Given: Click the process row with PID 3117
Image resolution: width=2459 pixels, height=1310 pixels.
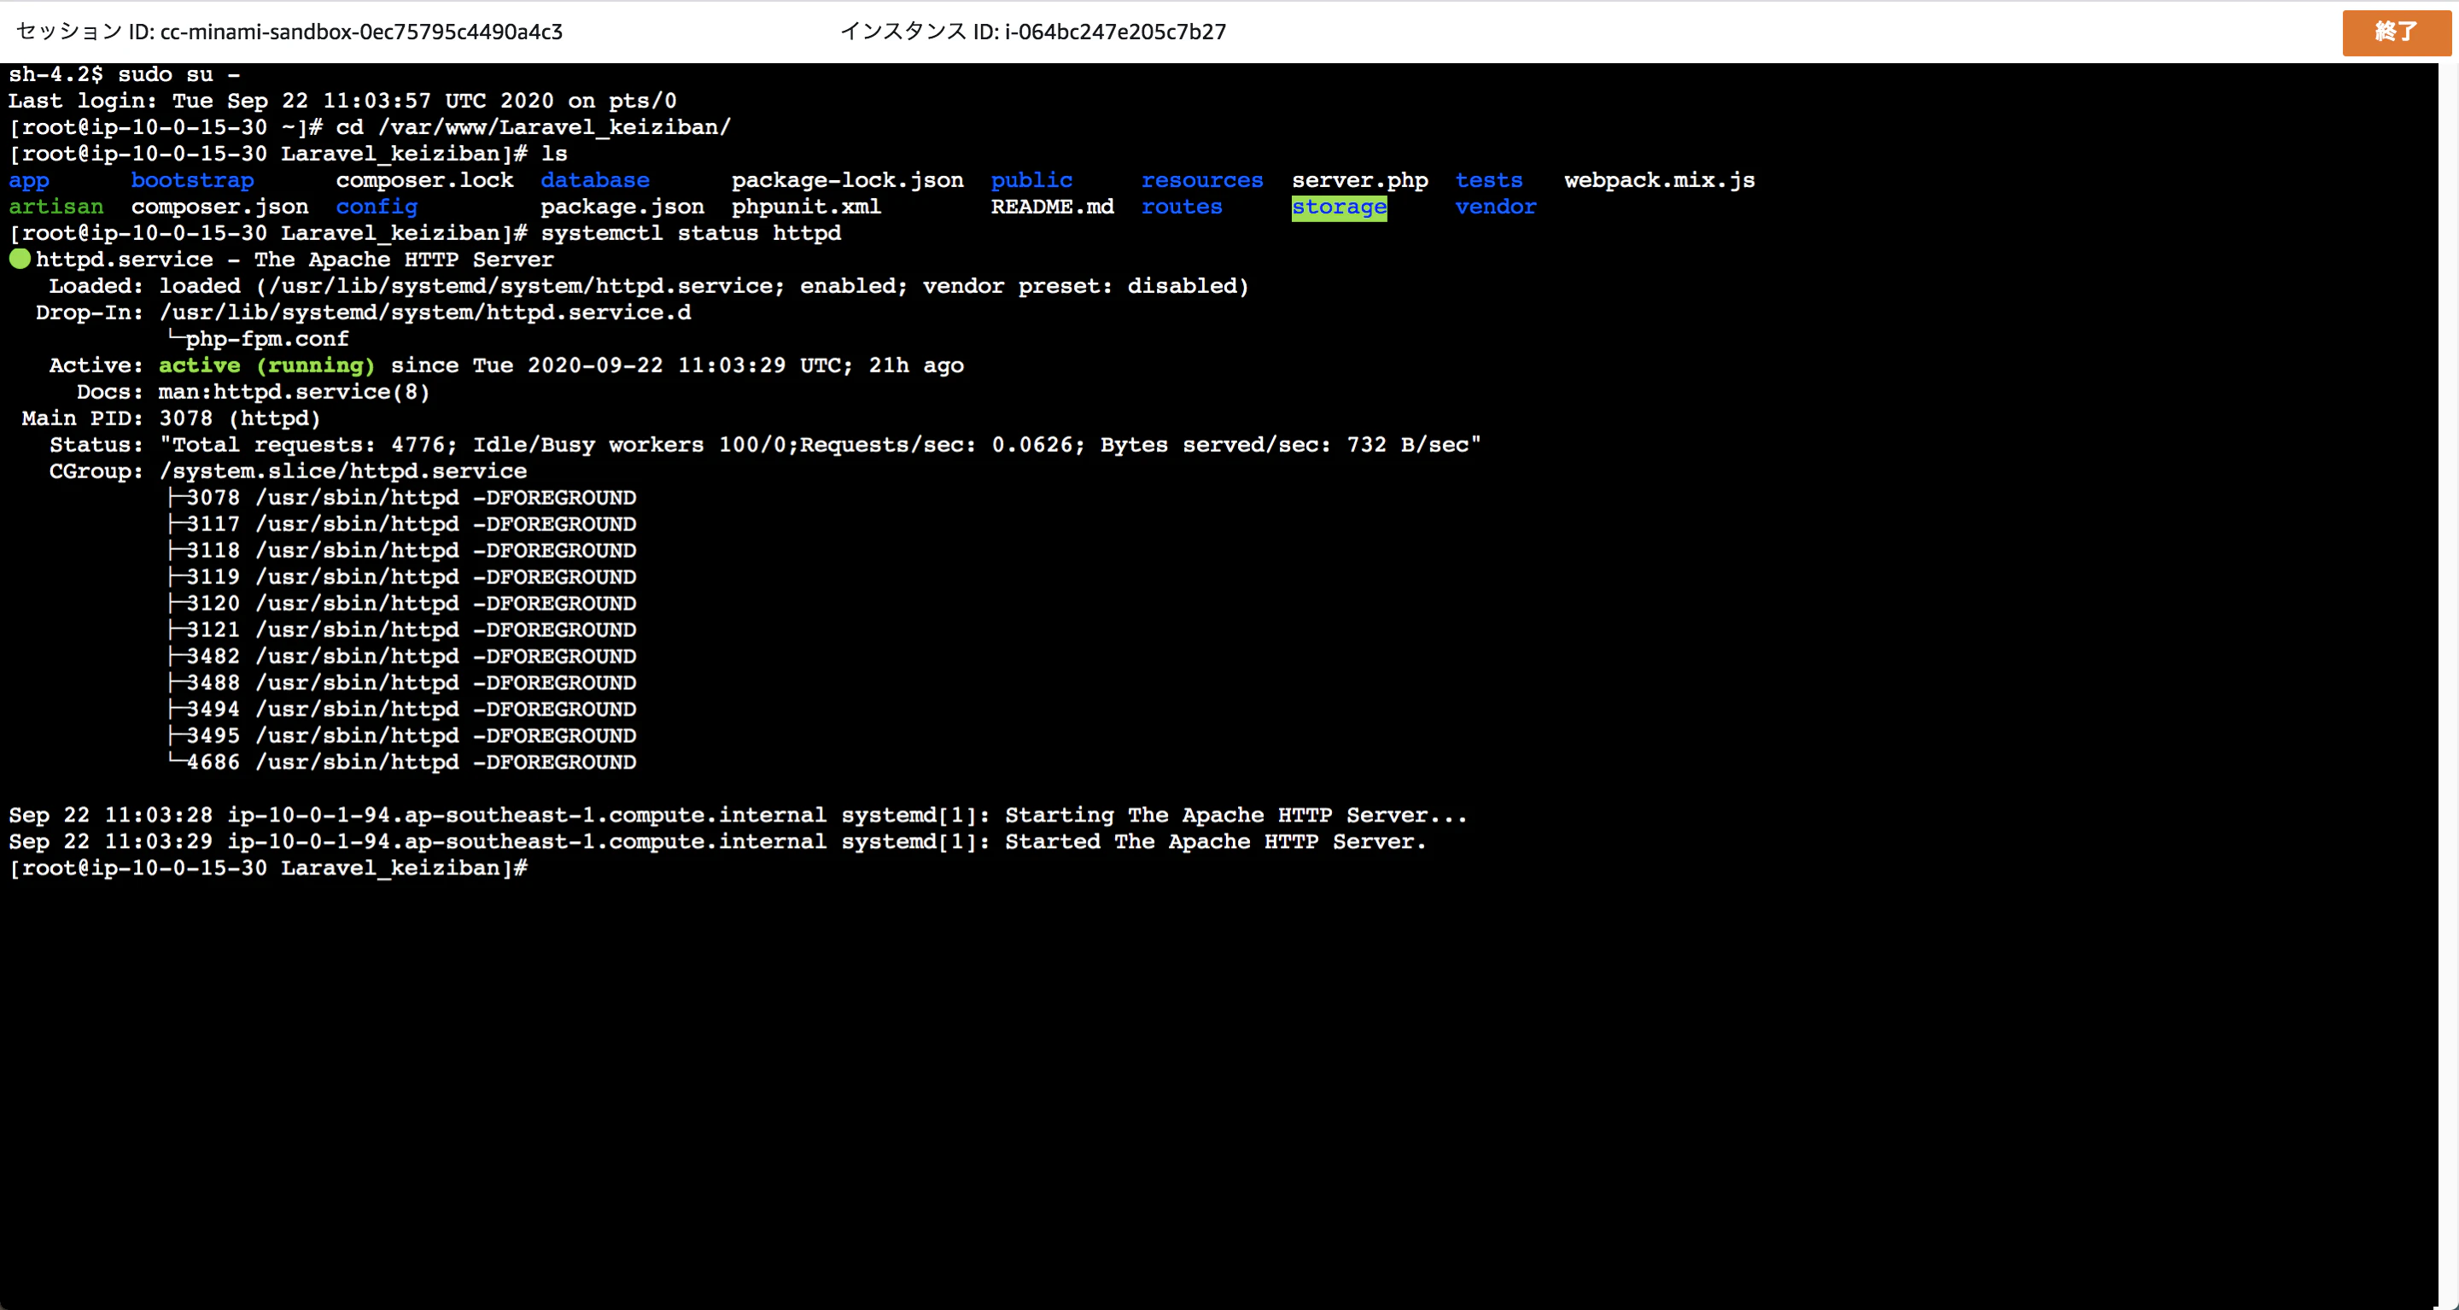Looking at the screenshot, I should point(402,524).
